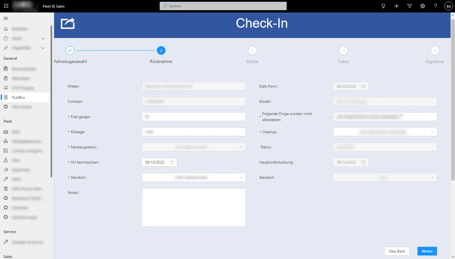
Task: Open the Fahrzeugstatus dropdown
Action: coord(241,147)
